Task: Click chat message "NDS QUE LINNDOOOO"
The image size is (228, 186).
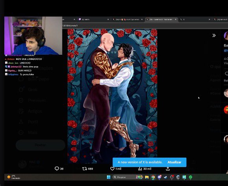Action: pos(29,59)
